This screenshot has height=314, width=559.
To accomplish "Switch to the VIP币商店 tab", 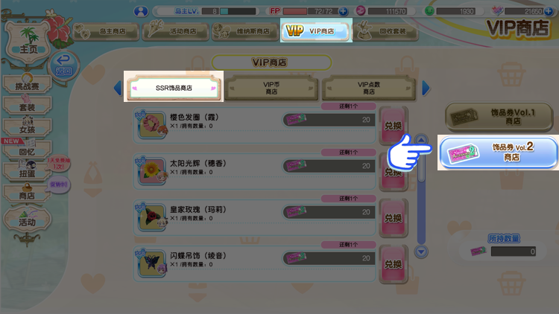I will [271, 88].
